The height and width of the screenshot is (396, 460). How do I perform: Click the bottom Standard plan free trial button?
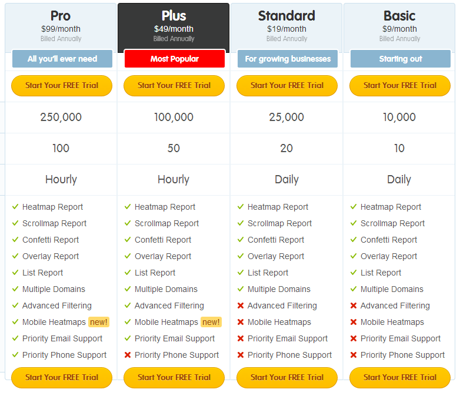click(287, 378)
